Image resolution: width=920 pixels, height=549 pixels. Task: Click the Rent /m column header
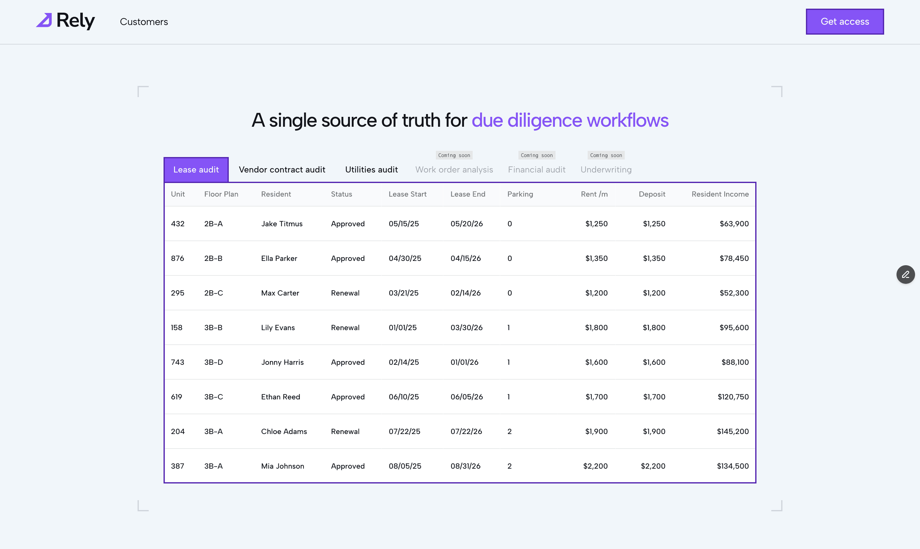click(x=594, y=194)
